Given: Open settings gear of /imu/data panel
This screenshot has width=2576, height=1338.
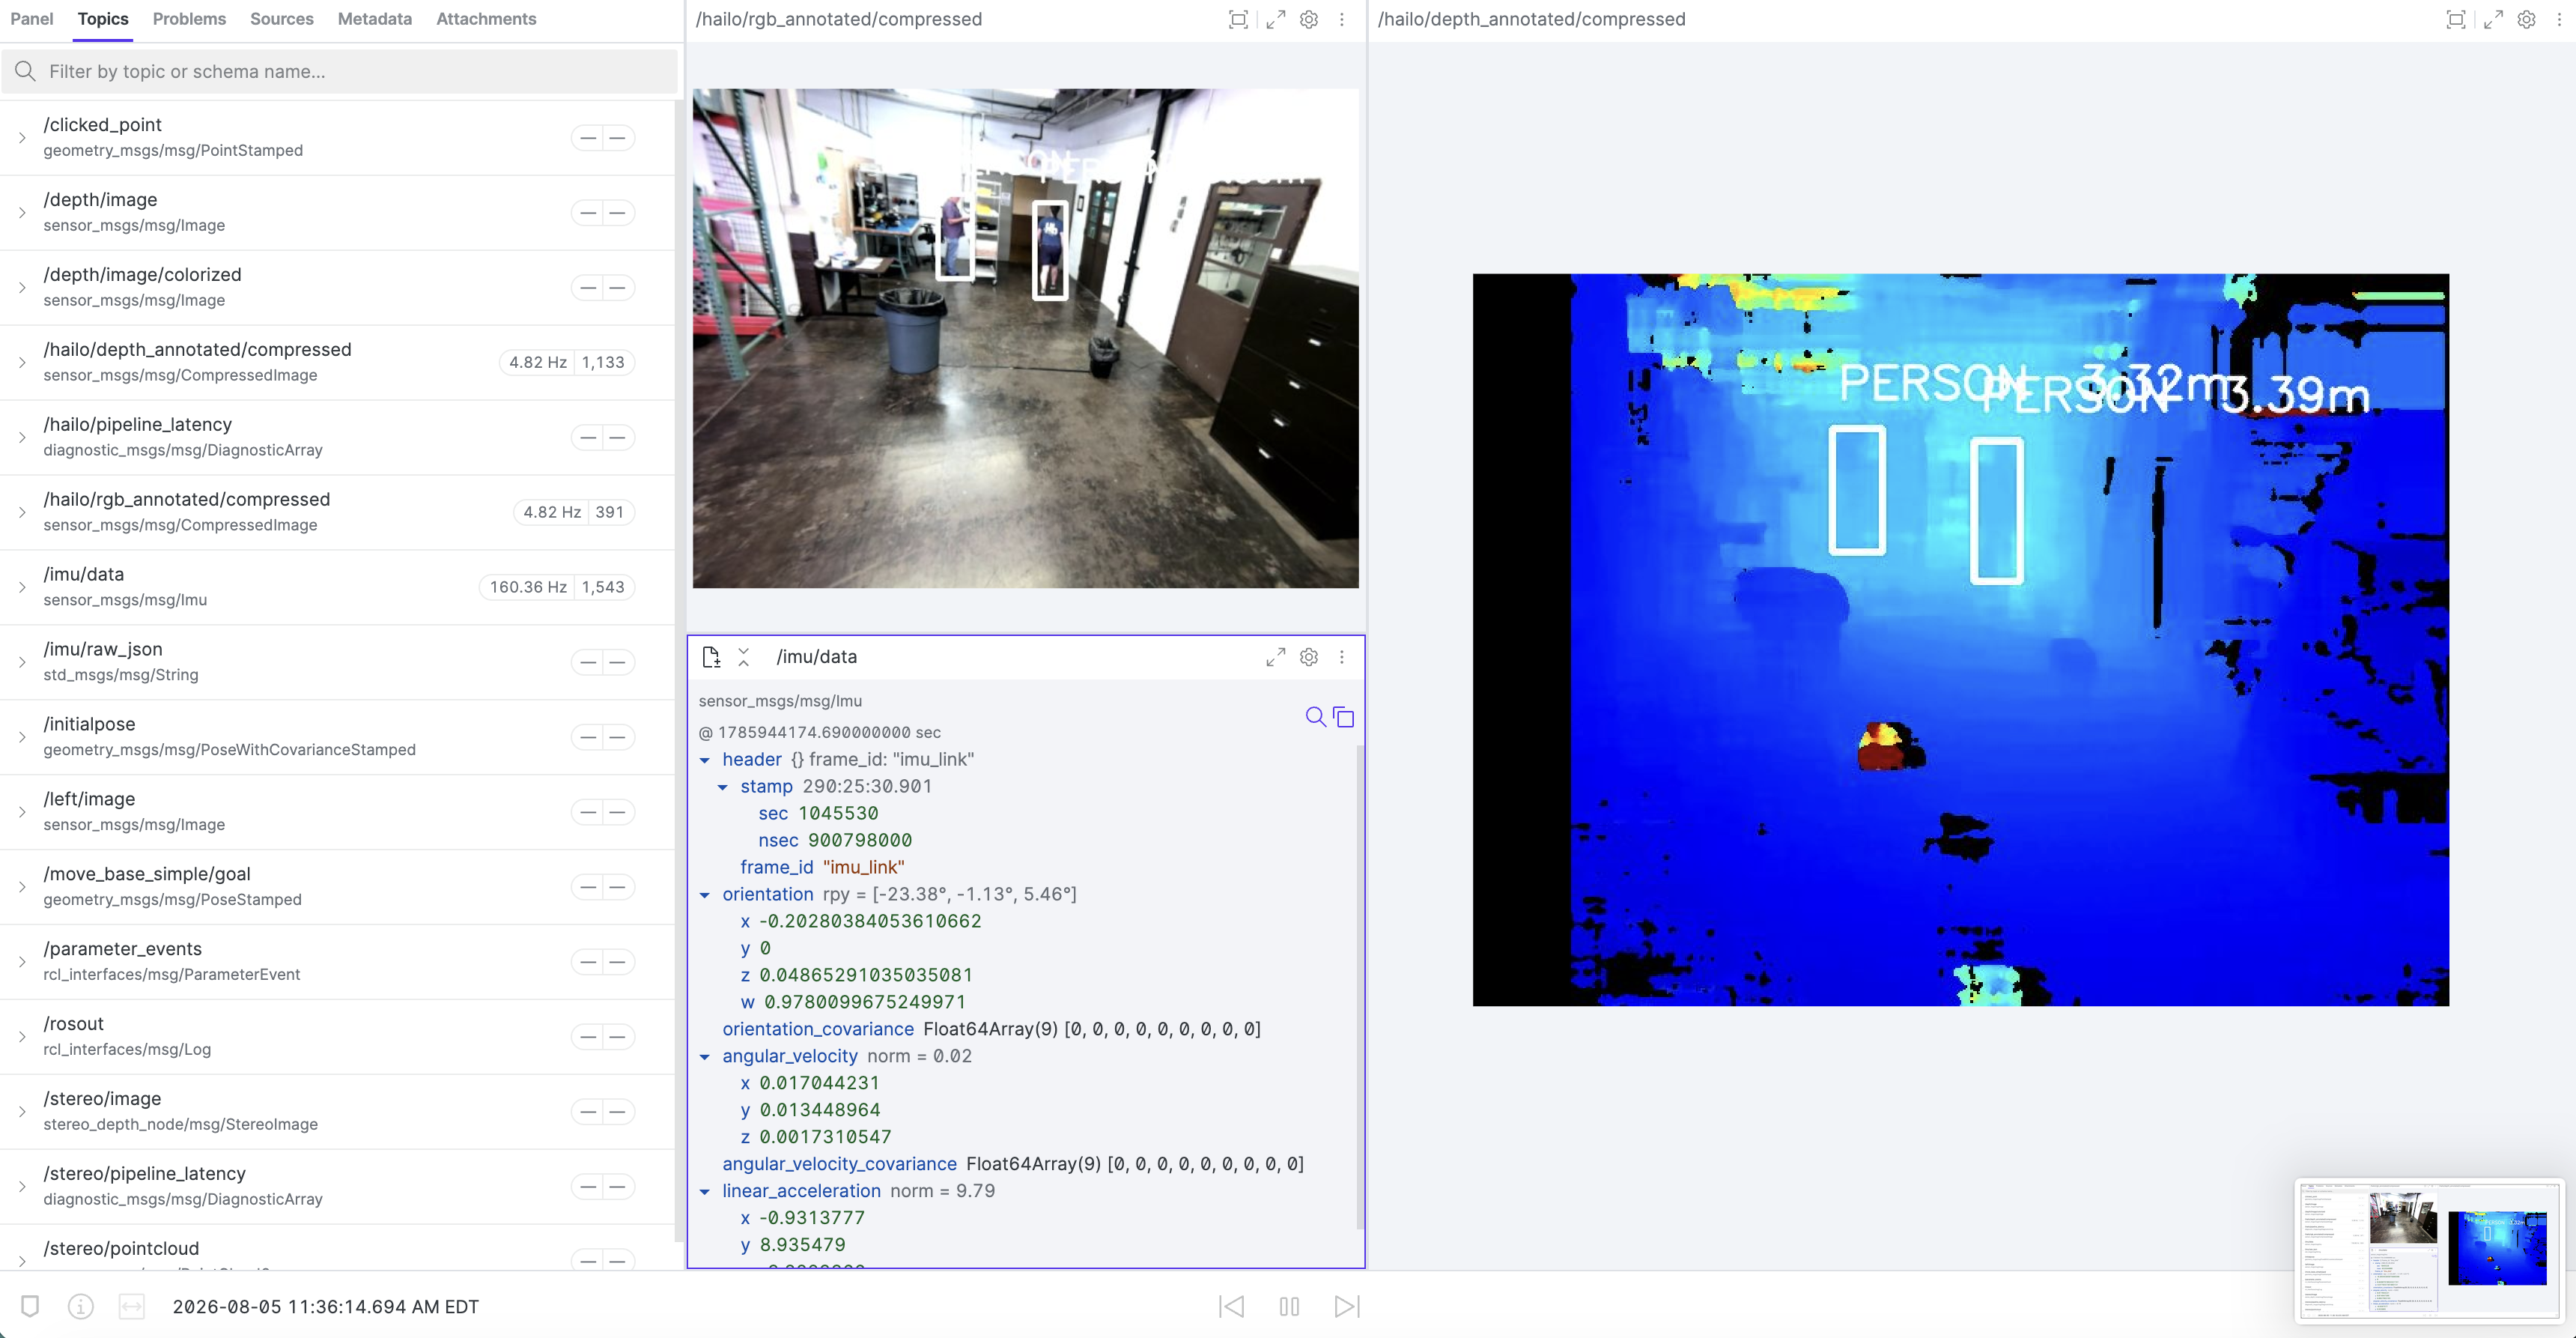Looking at the screenshot, I should 1308,656.
